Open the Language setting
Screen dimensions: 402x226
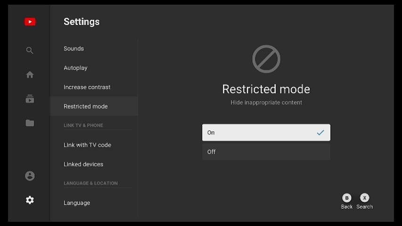pyautogui.click(x=77, y=203)
